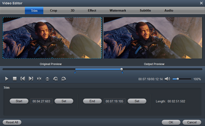Viewport: 205px width, 126px height.
Task: Rotate video 90 degrees counterclockwise
Action: 55,79
